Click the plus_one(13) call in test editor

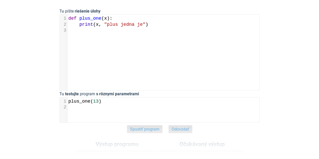[x=85, y=101]
